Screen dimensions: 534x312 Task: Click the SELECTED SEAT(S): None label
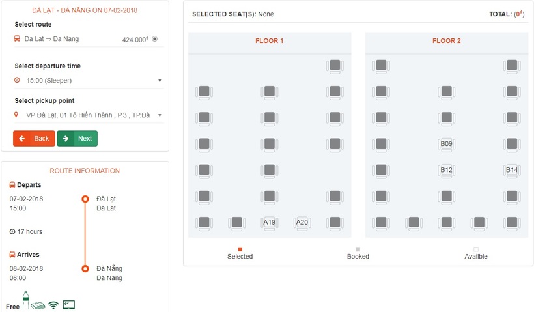coord(233,14)
